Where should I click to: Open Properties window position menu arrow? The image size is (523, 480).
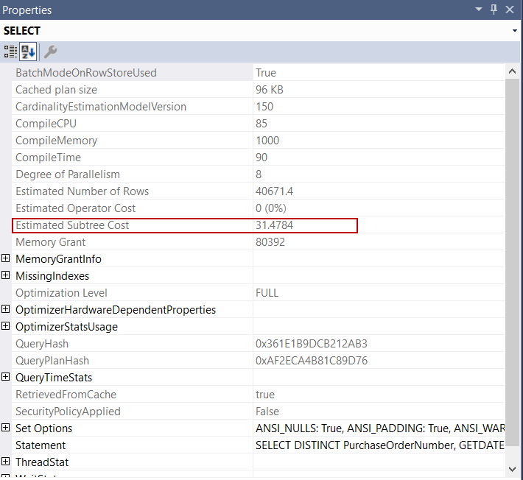[x=479, y=10]
